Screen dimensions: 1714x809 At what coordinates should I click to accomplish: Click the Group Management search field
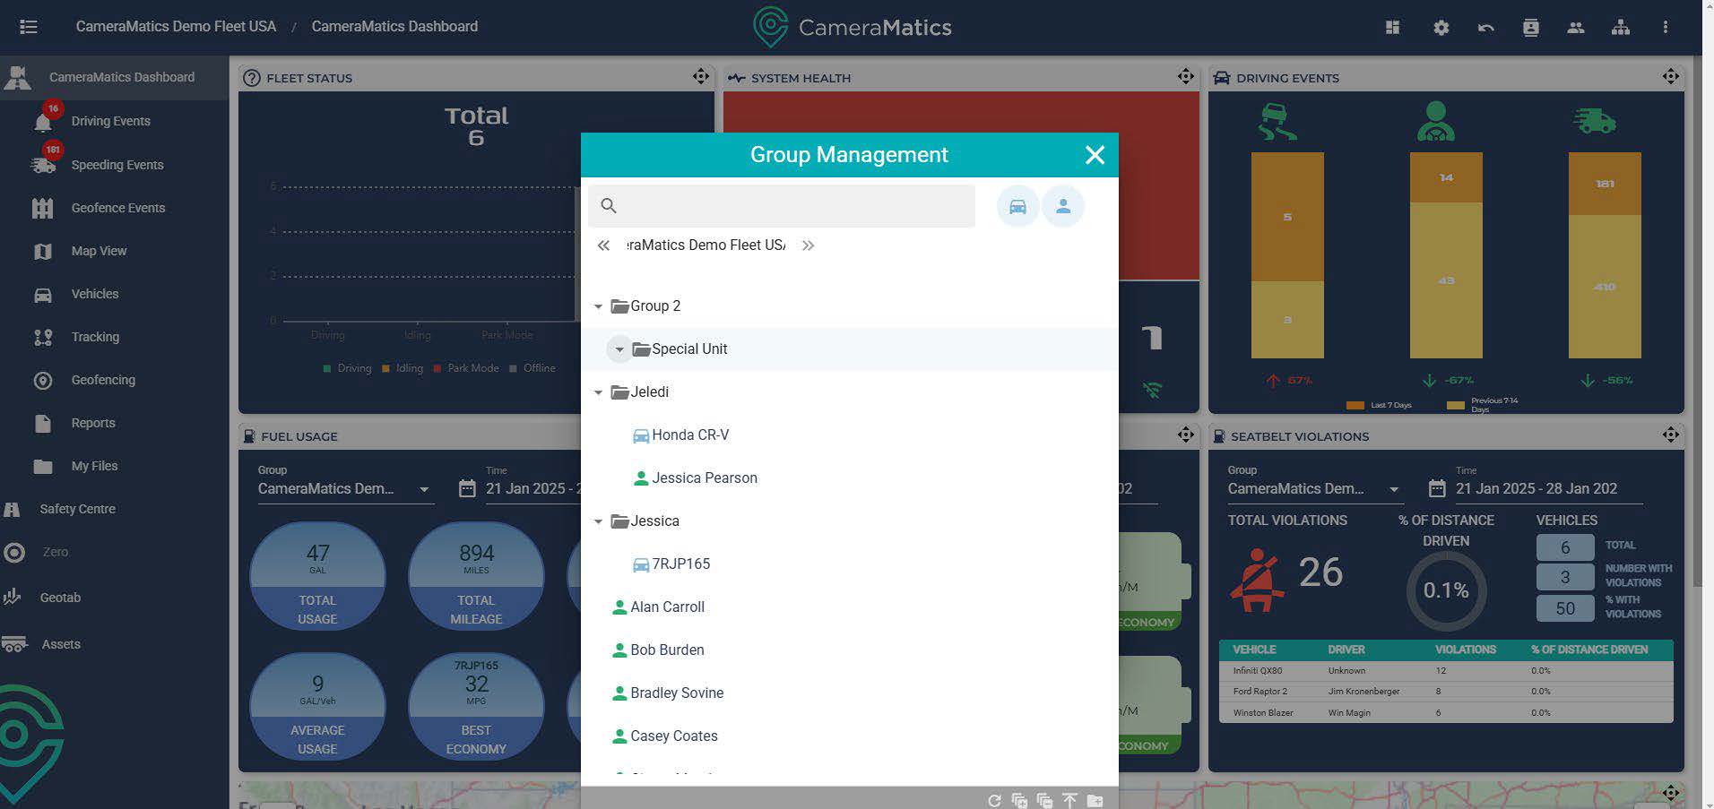(x=789, y=206)
